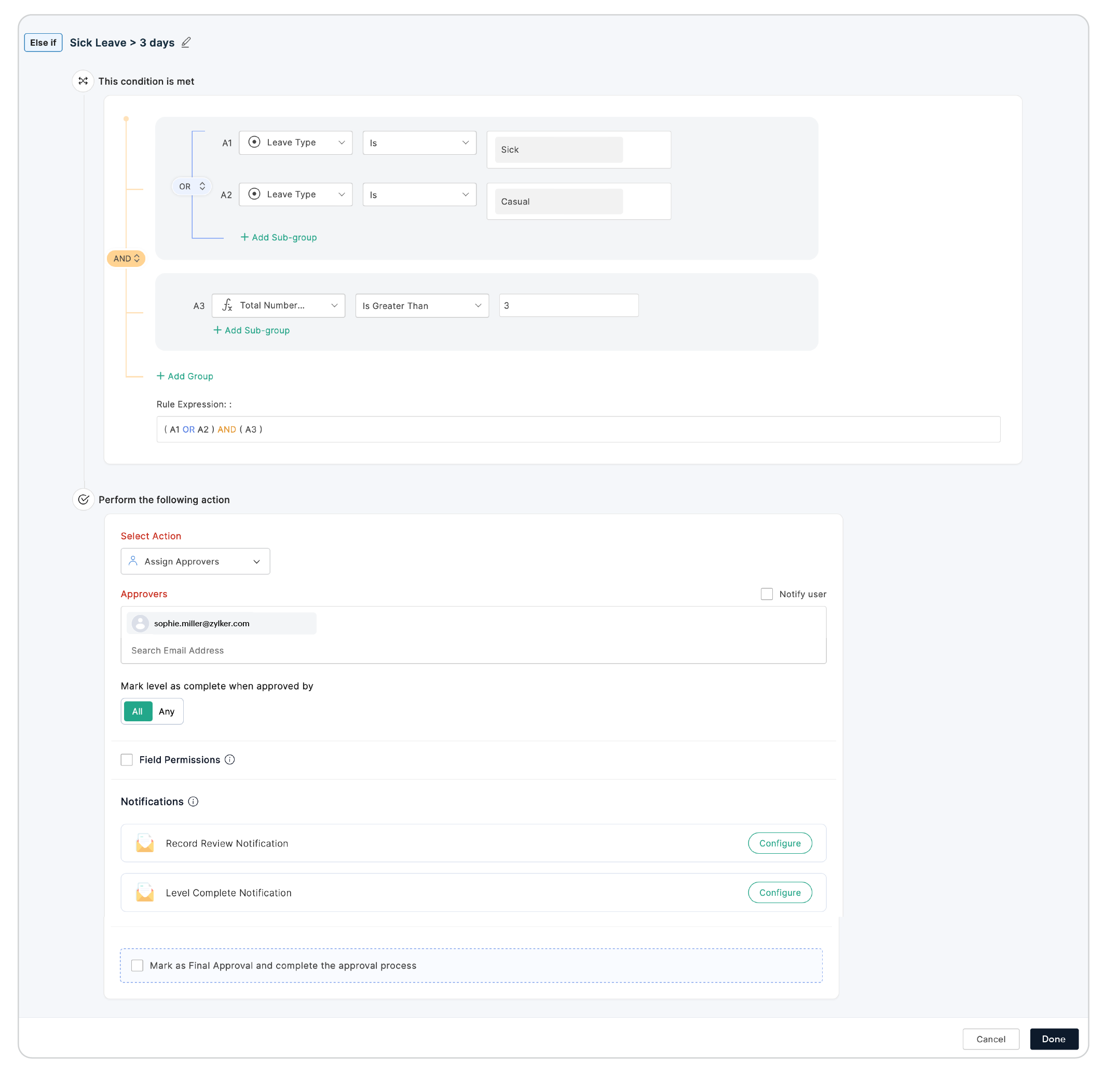This screenshot has height=1076, width=1104.
Task: Click Configure for Record Review Notification
Action: [779, 843]
